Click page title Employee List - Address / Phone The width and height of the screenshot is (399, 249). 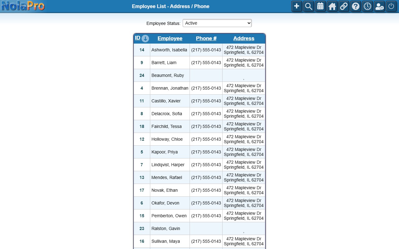pos(171,6)
